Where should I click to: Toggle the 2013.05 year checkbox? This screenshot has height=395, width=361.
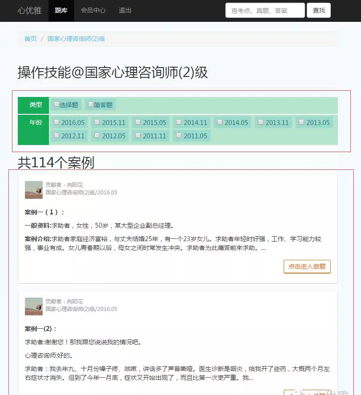click(x=301, y=122)
